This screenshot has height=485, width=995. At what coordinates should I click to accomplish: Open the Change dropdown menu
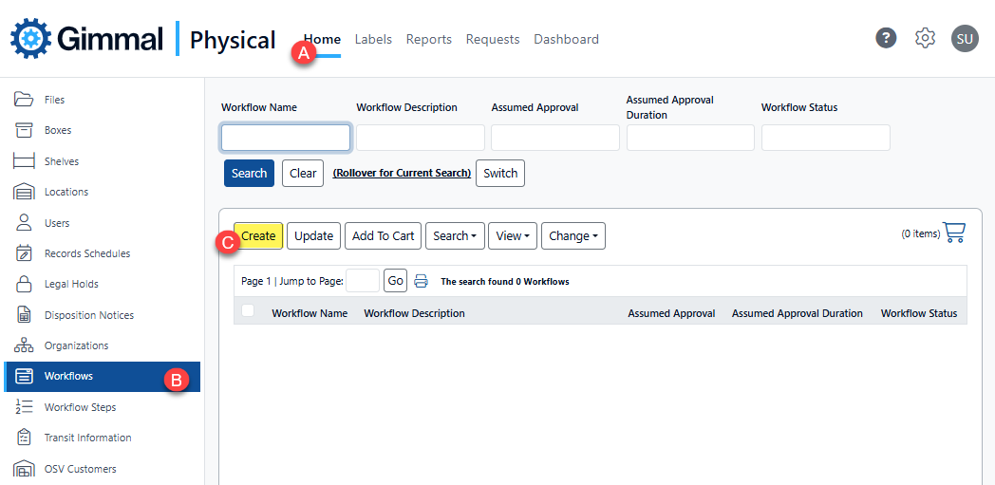(573, 236)
